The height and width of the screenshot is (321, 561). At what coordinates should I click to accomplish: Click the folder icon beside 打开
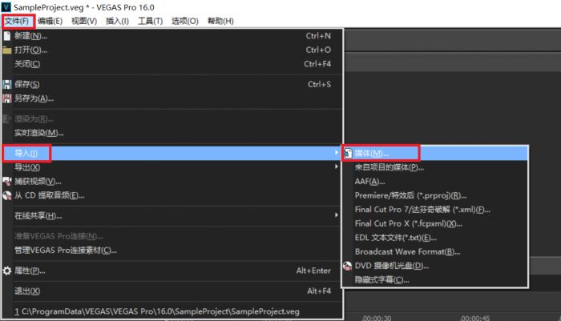[x=6, y=50]
